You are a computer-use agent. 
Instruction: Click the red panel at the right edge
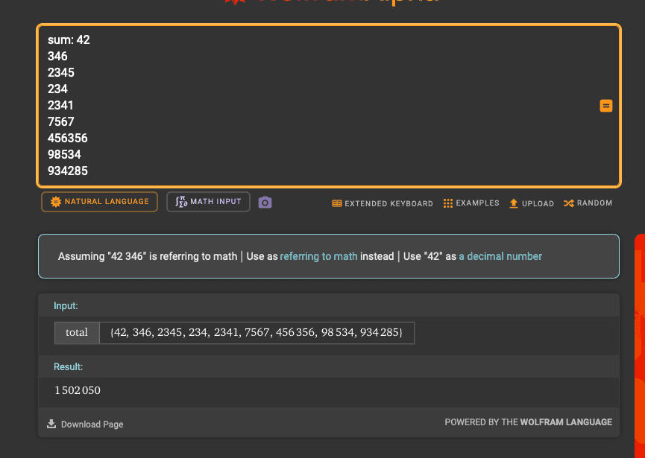[640, 335]
